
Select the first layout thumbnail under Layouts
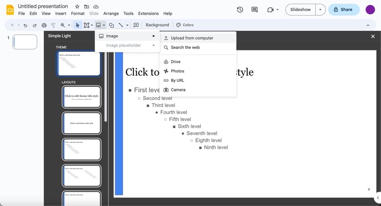pos(82,97)
